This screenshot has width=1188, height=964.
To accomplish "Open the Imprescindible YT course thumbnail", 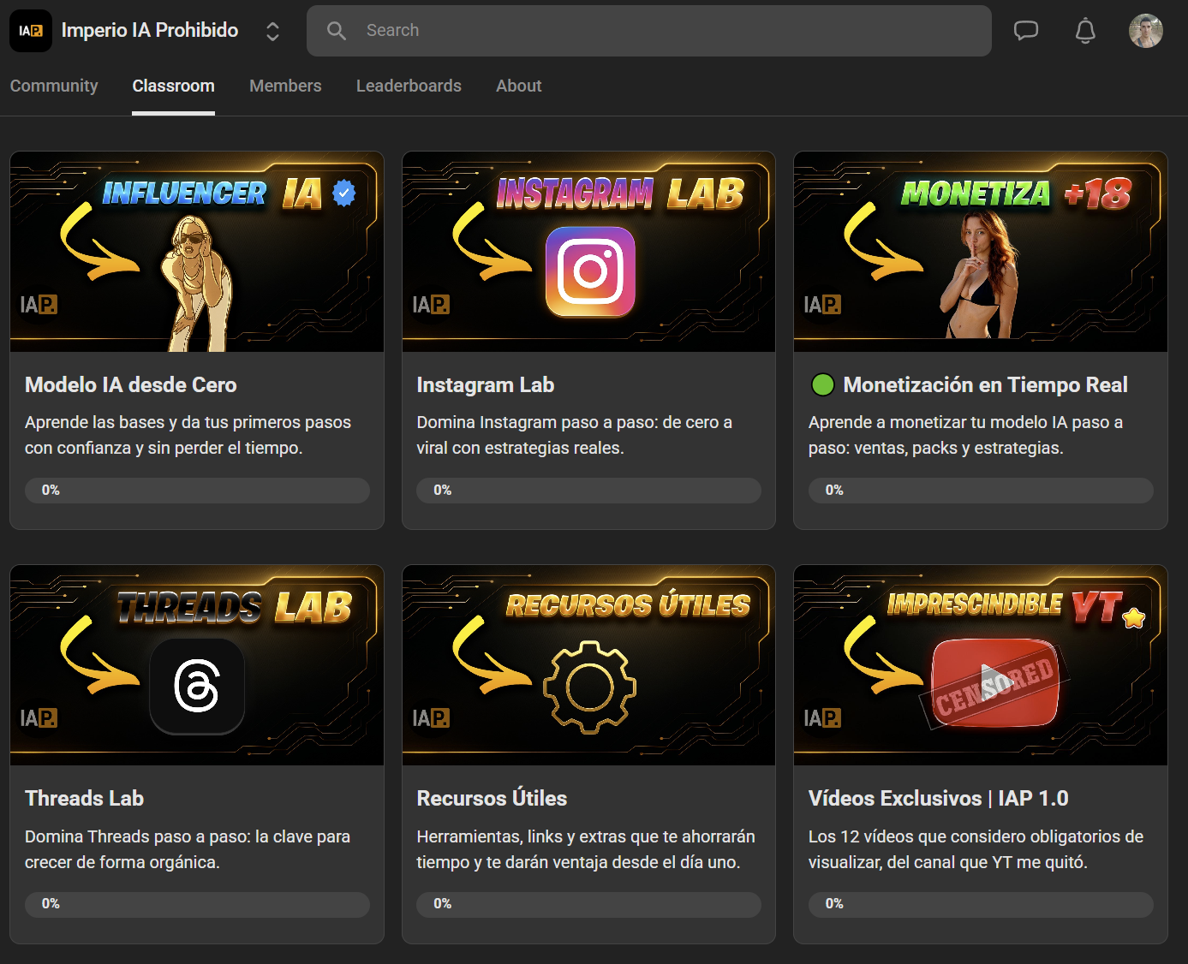I will (x=981, y=665).
